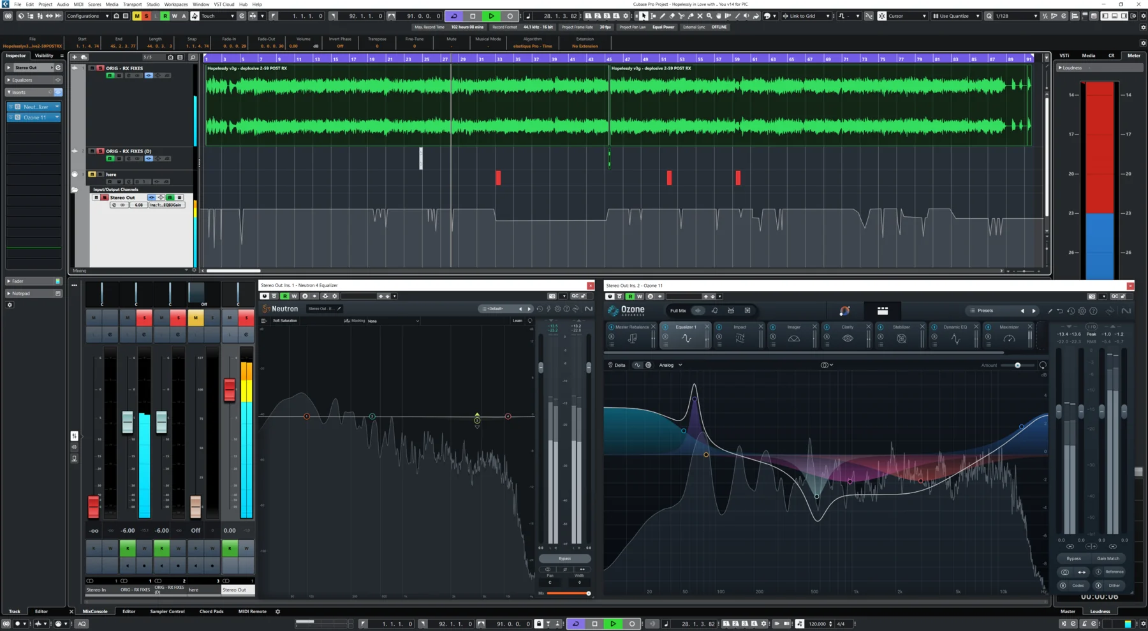Open the Transport menu

132,4
